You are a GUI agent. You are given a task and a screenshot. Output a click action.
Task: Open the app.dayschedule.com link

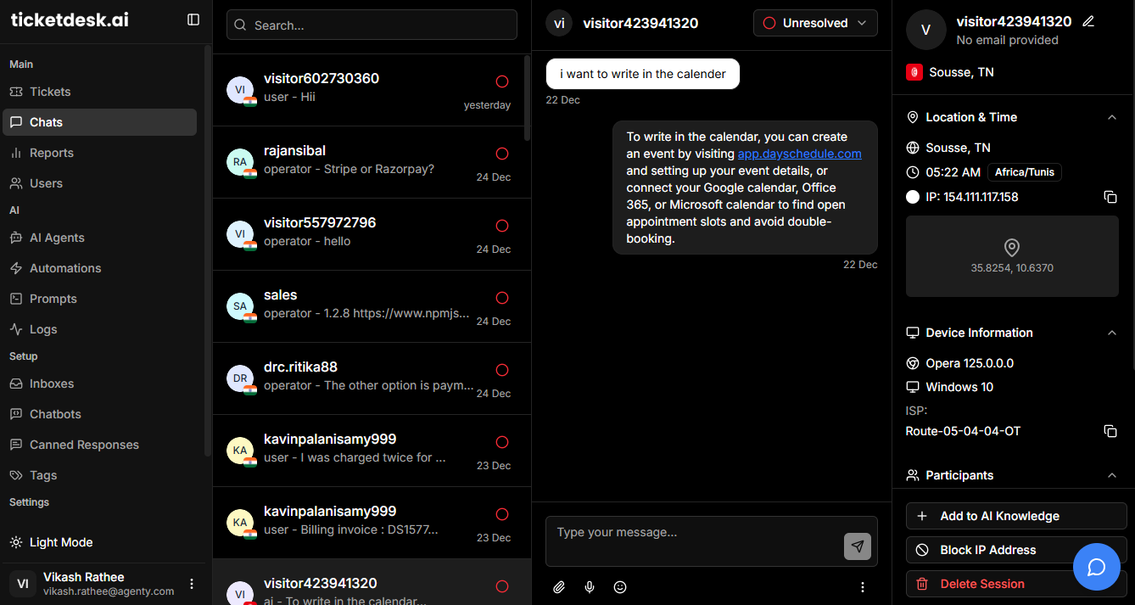[x=799, y=154]
